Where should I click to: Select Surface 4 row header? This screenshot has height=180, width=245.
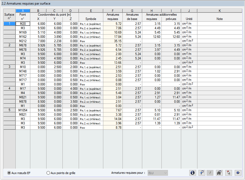(x=9, y=88)
